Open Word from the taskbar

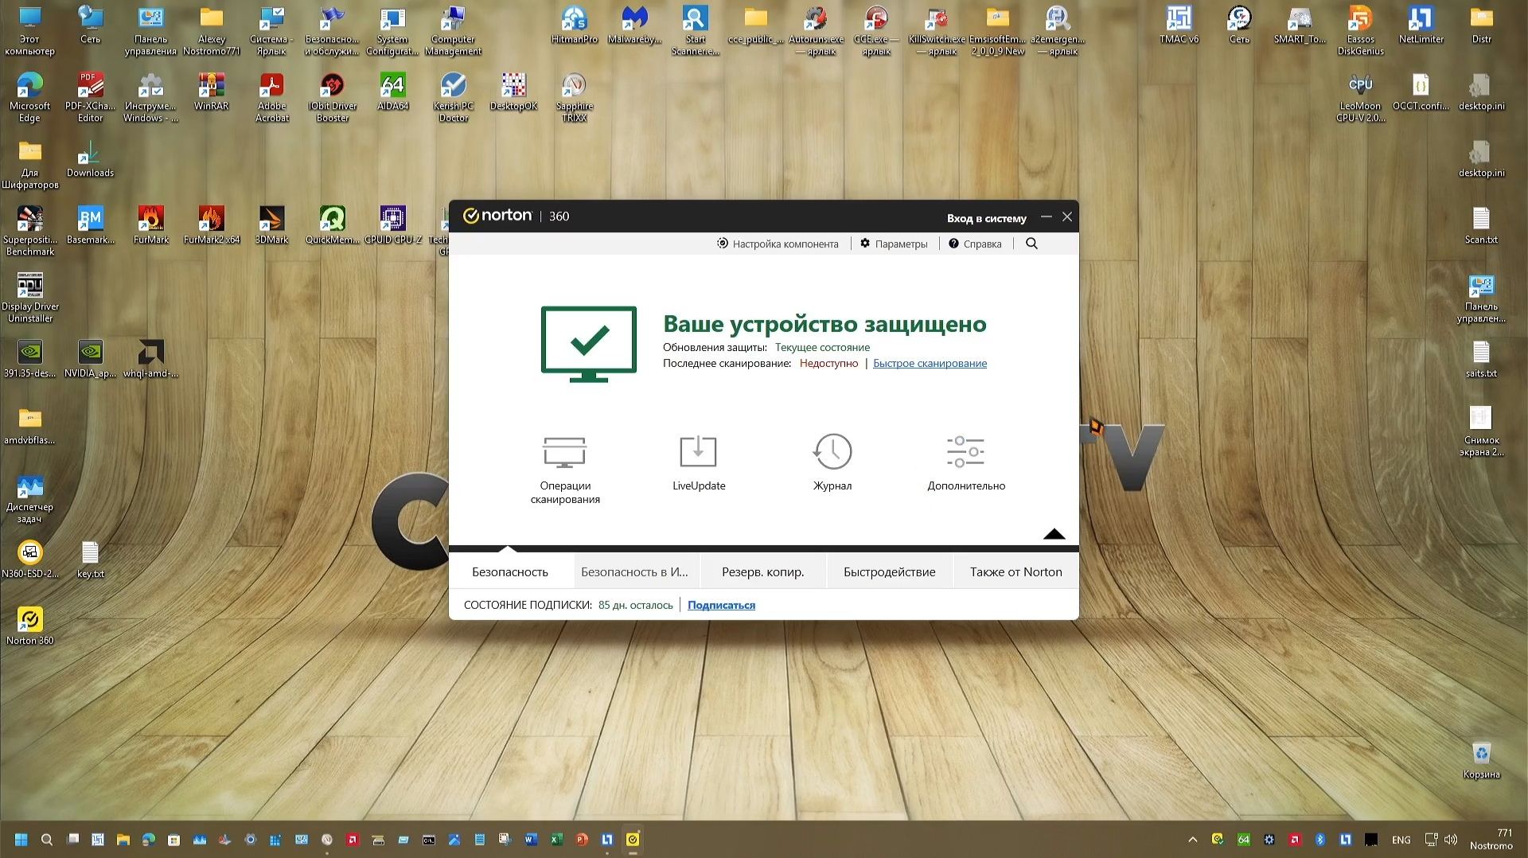[531, 840]
